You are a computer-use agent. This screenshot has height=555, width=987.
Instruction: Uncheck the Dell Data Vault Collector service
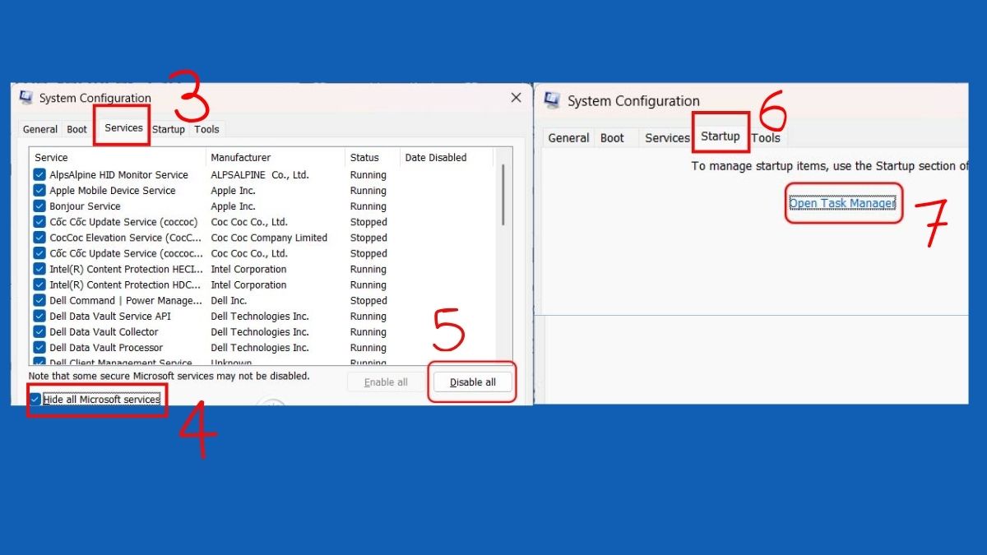pyautogui.click(x=39, y=331)
